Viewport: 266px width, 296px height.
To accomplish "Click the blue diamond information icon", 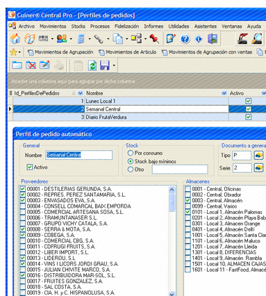I will point(199,39).
